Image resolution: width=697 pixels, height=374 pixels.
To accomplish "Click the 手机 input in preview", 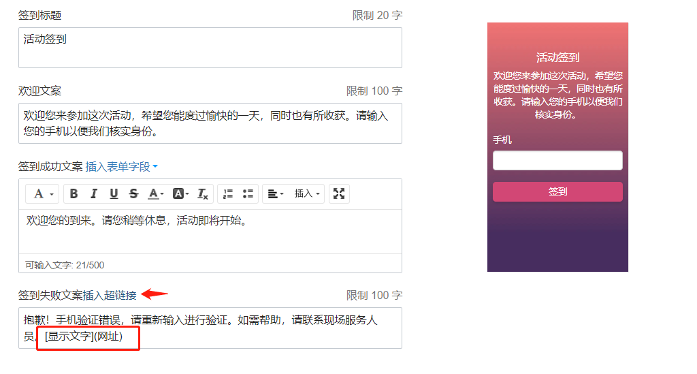I will pos(557,161).
